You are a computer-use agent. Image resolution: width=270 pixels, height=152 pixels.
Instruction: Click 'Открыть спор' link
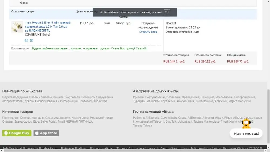click(x=148, y=32)
